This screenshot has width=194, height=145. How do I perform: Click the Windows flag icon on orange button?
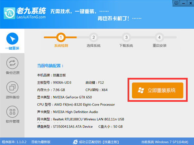point(141,90)
